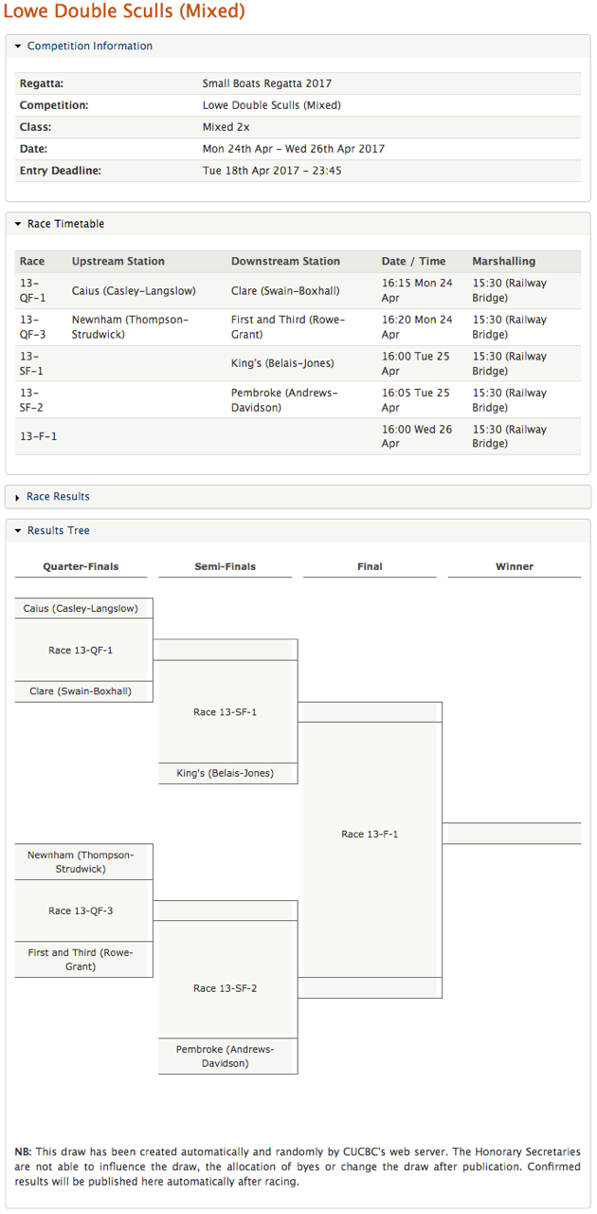Click the 13-F-1 timetable row
Image resolution: width=597 pixels, height=1214 pixels.
point(298,437)
